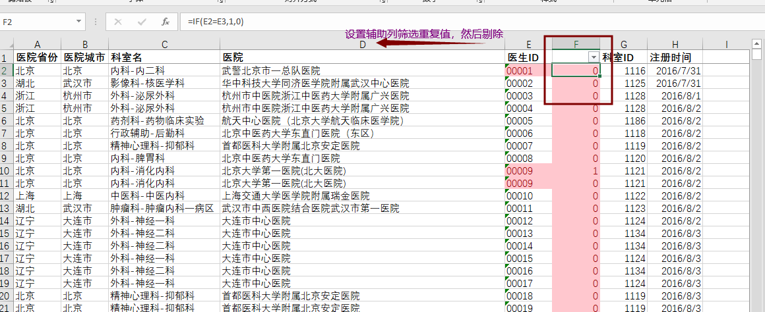Click the 医院城市 header cell
This screenshot has width=765, height=312.
(85, 57)
